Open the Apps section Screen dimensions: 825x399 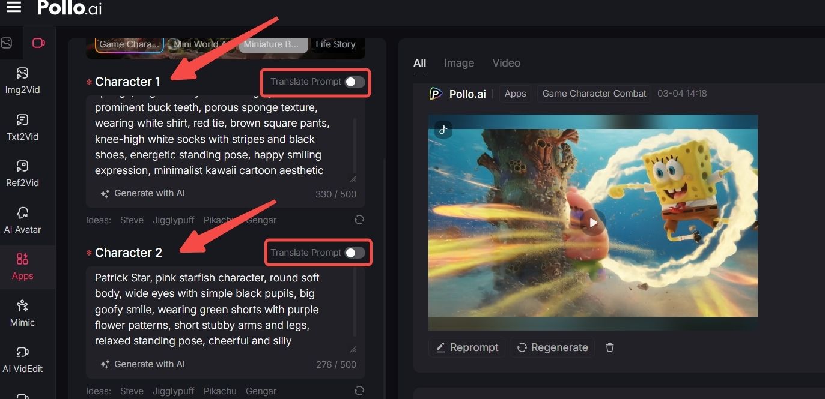coord(22,267)
